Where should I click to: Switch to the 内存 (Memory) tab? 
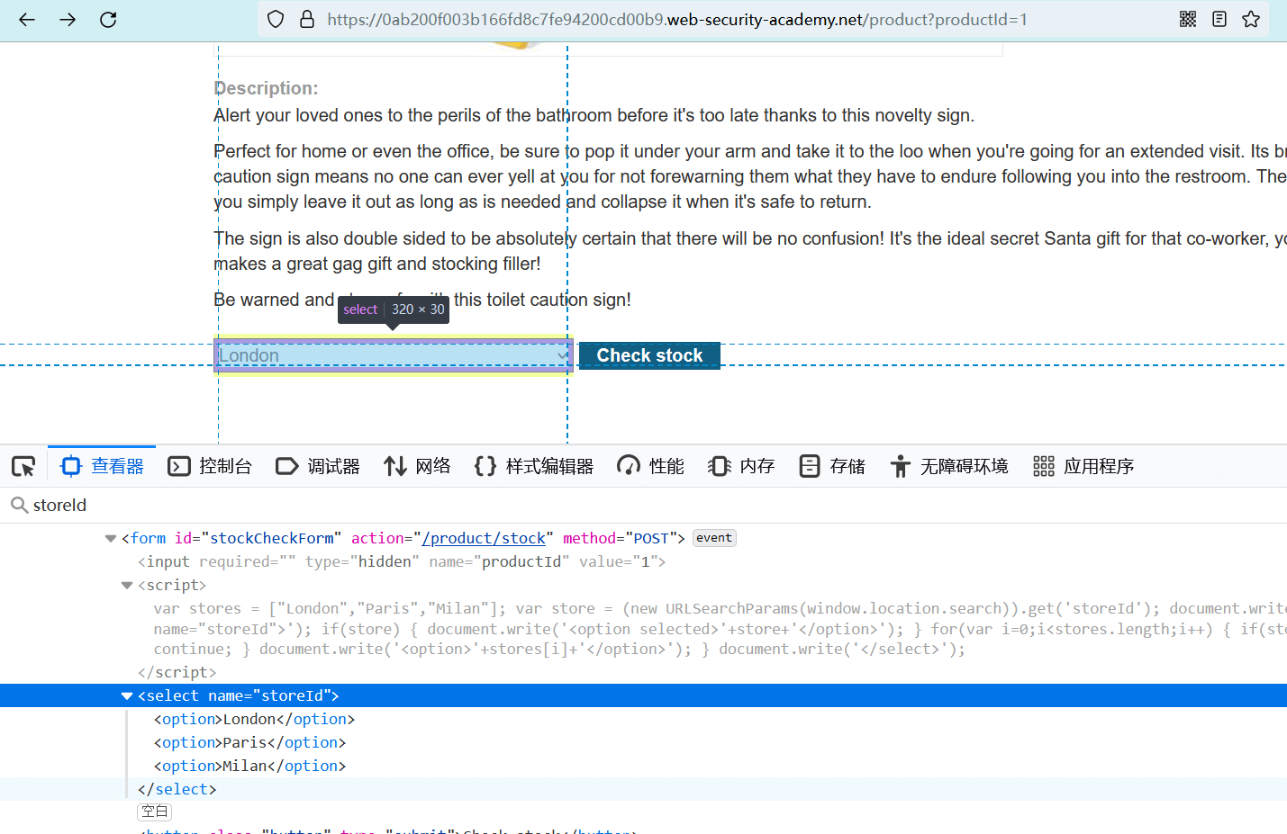(741, 466)
